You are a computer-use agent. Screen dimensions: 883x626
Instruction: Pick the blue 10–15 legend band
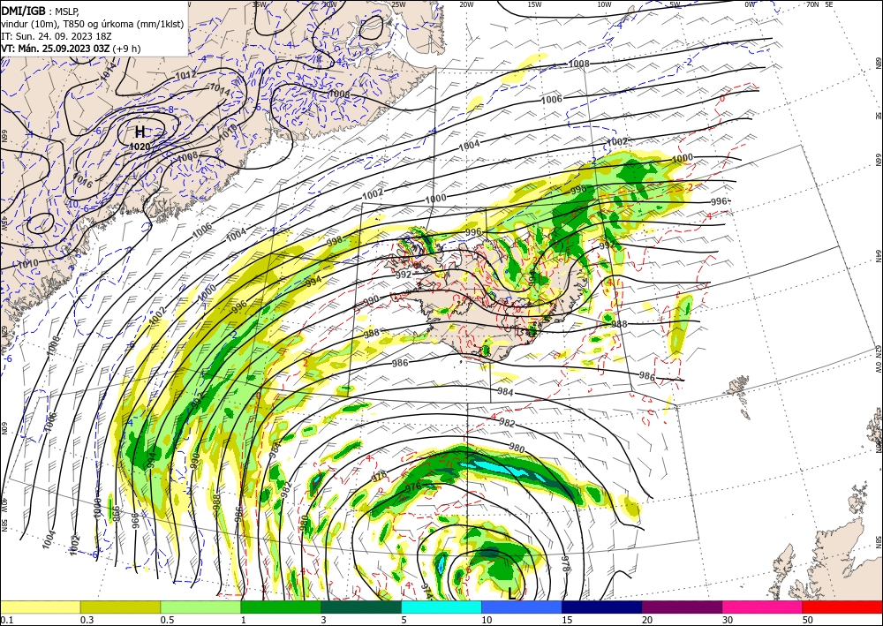pos(522,607)
